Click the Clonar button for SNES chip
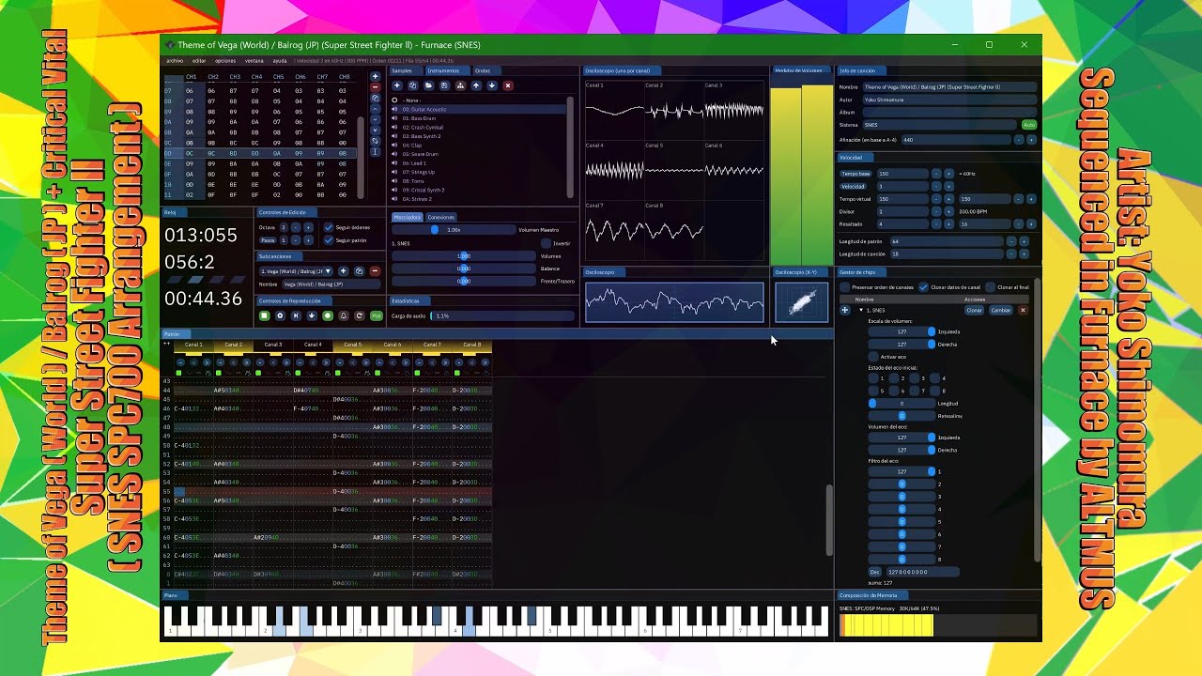 point(975,310)
